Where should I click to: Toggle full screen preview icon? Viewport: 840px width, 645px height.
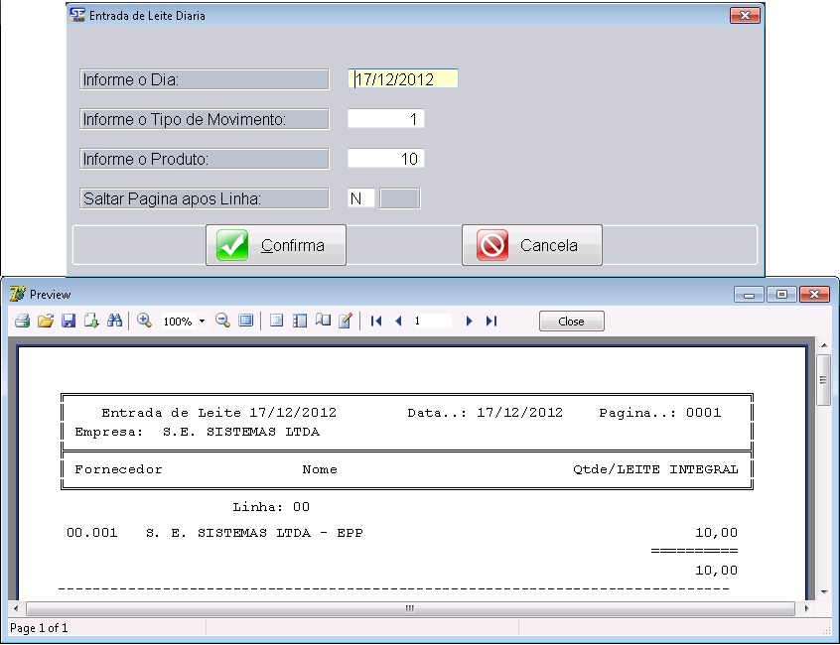click(245, 322)
